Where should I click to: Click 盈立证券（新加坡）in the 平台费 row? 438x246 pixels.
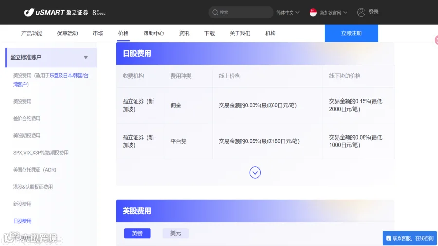point(139,141)
